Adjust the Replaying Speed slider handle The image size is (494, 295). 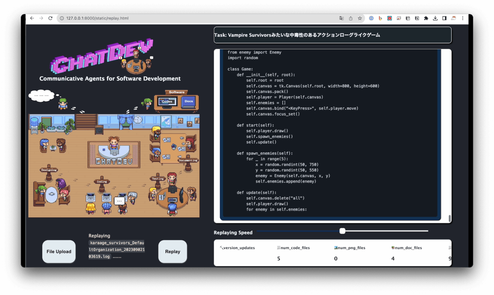point(342,231)
